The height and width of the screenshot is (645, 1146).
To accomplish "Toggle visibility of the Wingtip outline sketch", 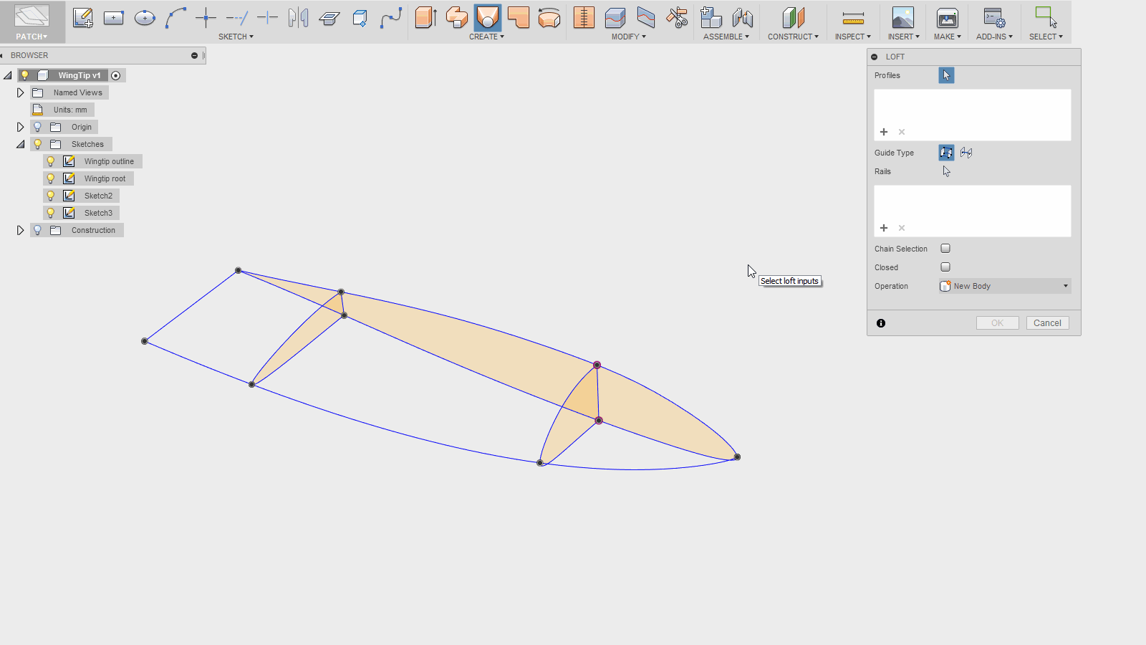I will pos(50,161).
